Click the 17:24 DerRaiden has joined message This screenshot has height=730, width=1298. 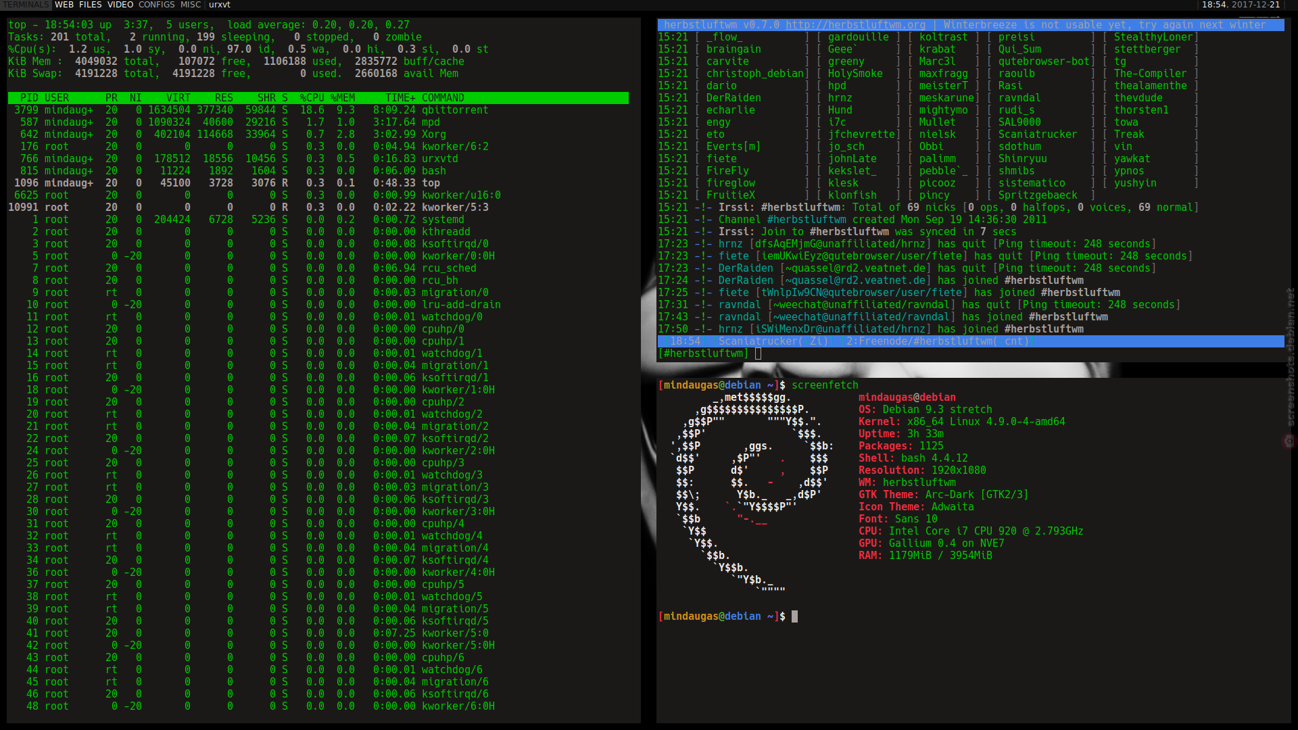pyautogui.click(x=871, y=281)
